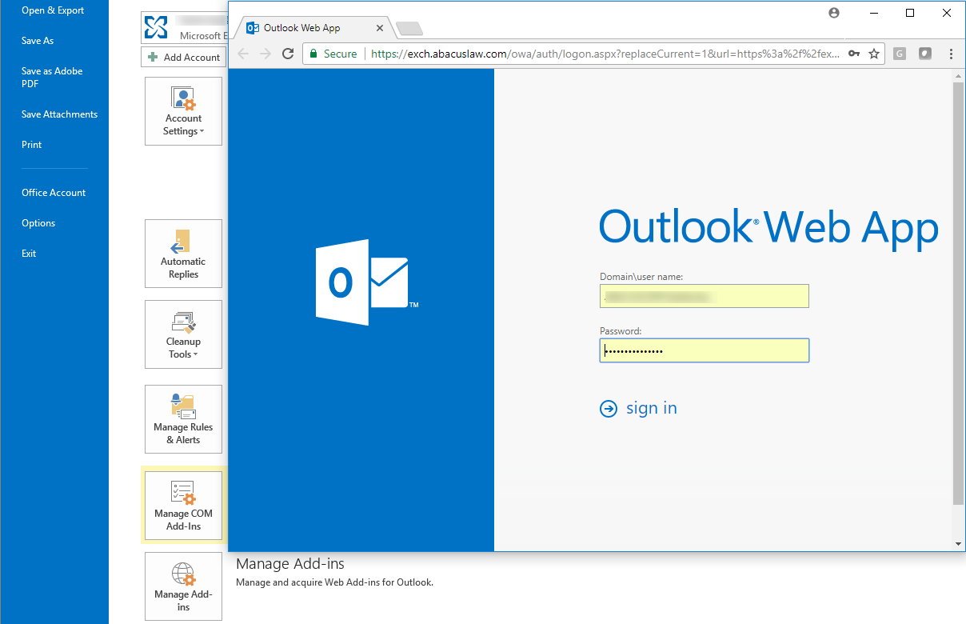Image resolution: width=966 pixels, height=624 pixels.
Task: Click "Manage and acquire Web Add-ins" text
Action: point(334,582)
